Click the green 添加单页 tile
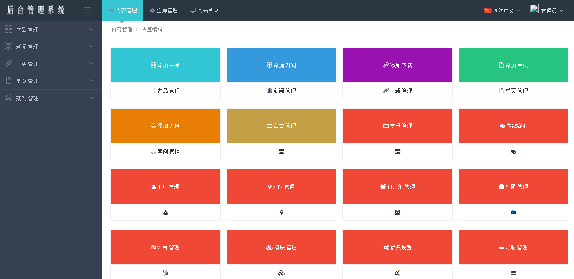Viewport: 574px width, 279px height. click(513, 65)
